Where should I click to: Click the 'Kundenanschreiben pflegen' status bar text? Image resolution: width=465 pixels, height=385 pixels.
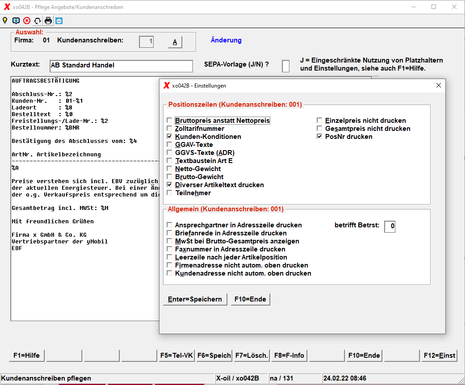(x=46, y=378)
